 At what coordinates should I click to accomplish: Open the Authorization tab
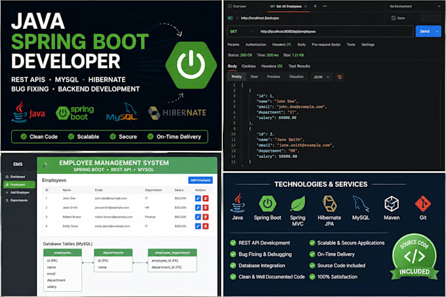click(256, 45)
